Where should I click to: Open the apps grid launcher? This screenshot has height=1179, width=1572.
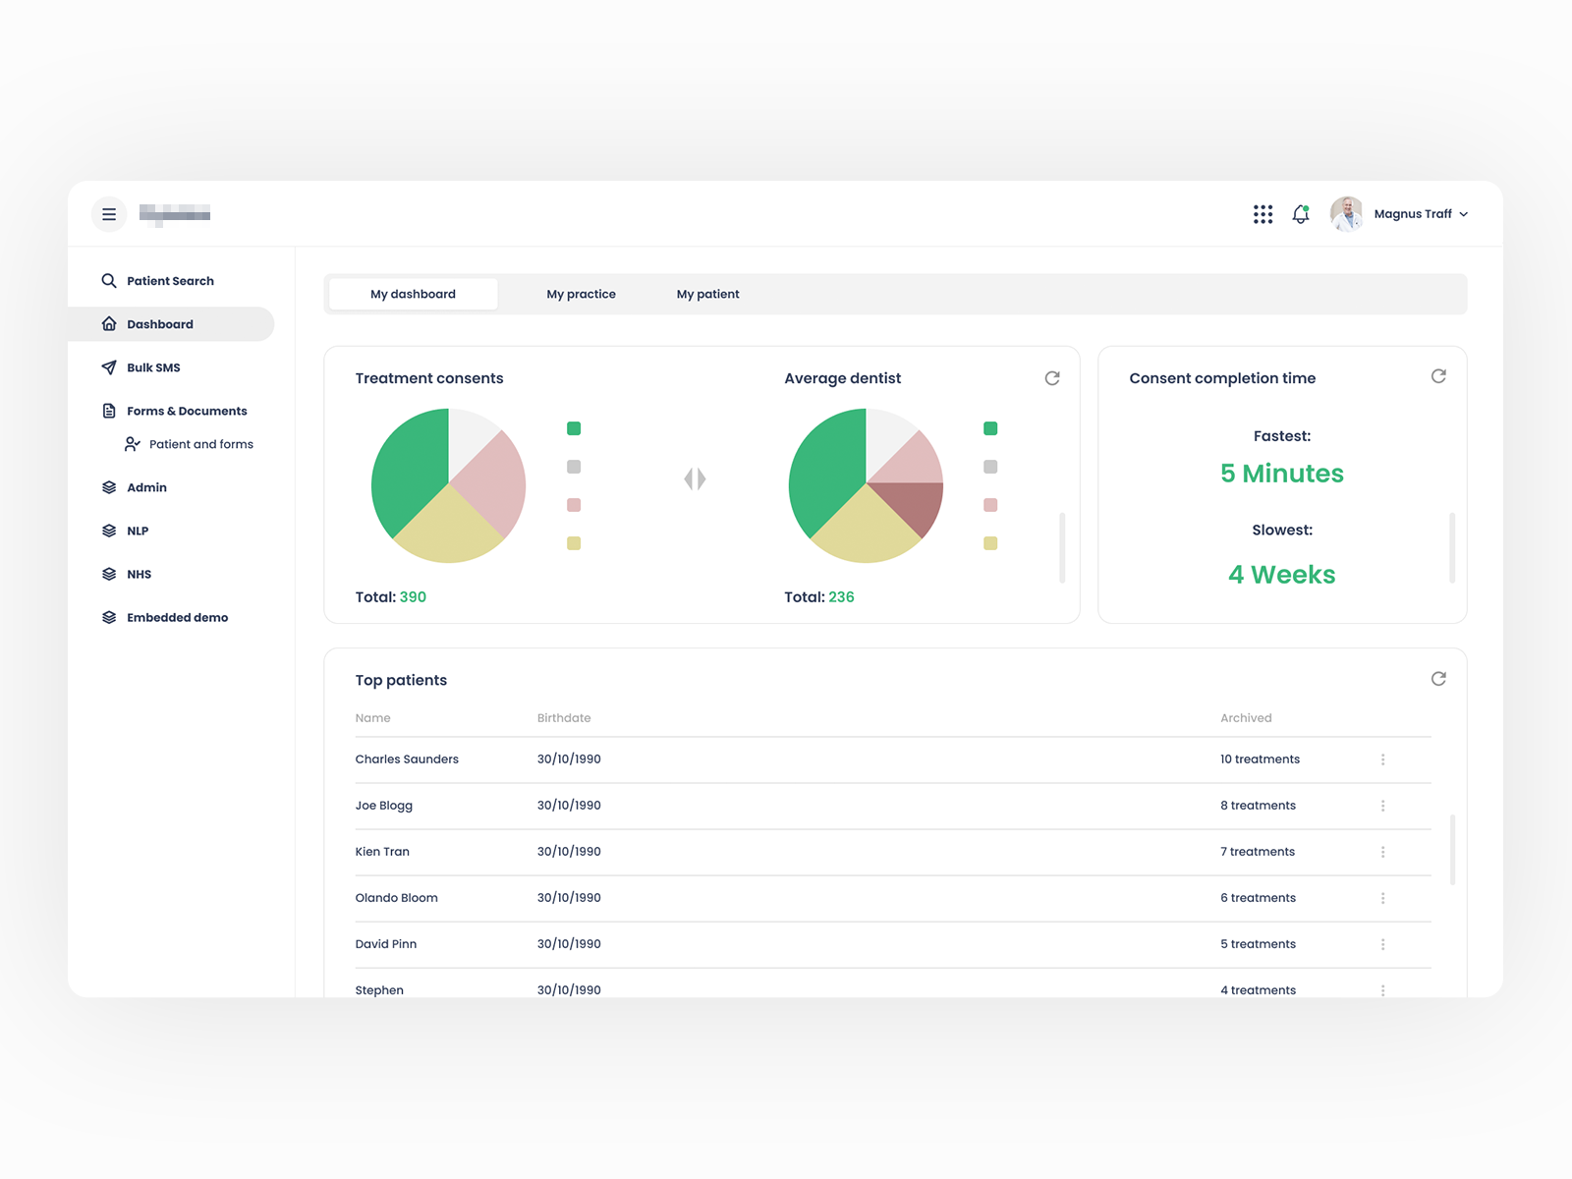tap(1263, 214)
